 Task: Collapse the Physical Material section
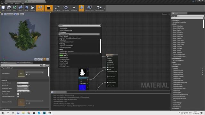1,68
